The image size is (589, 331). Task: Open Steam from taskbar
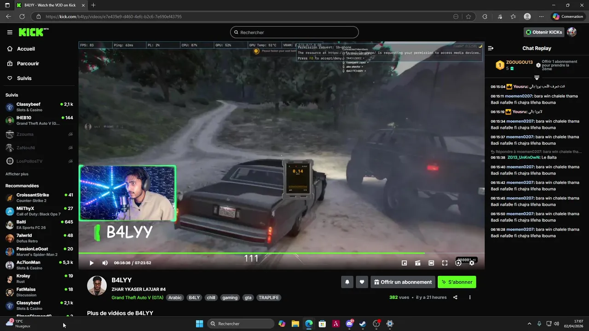pyautogui.click(x=363, y=324)
